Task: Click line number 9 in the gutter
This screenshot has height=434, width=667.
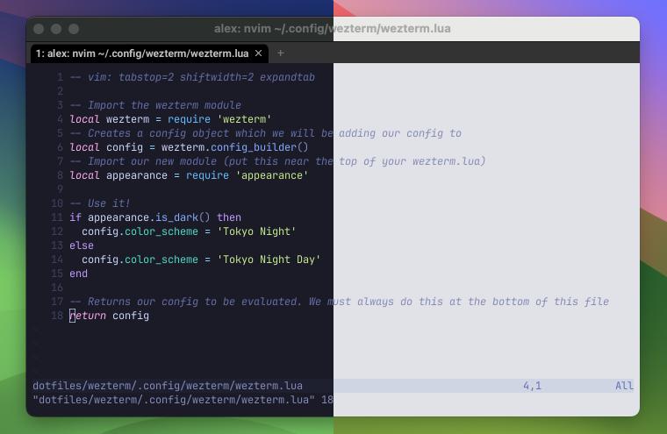Action: point(60,189)
